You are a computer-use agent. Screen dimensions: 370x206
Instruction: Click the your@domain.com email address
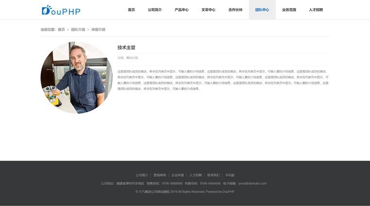point(253,183)
